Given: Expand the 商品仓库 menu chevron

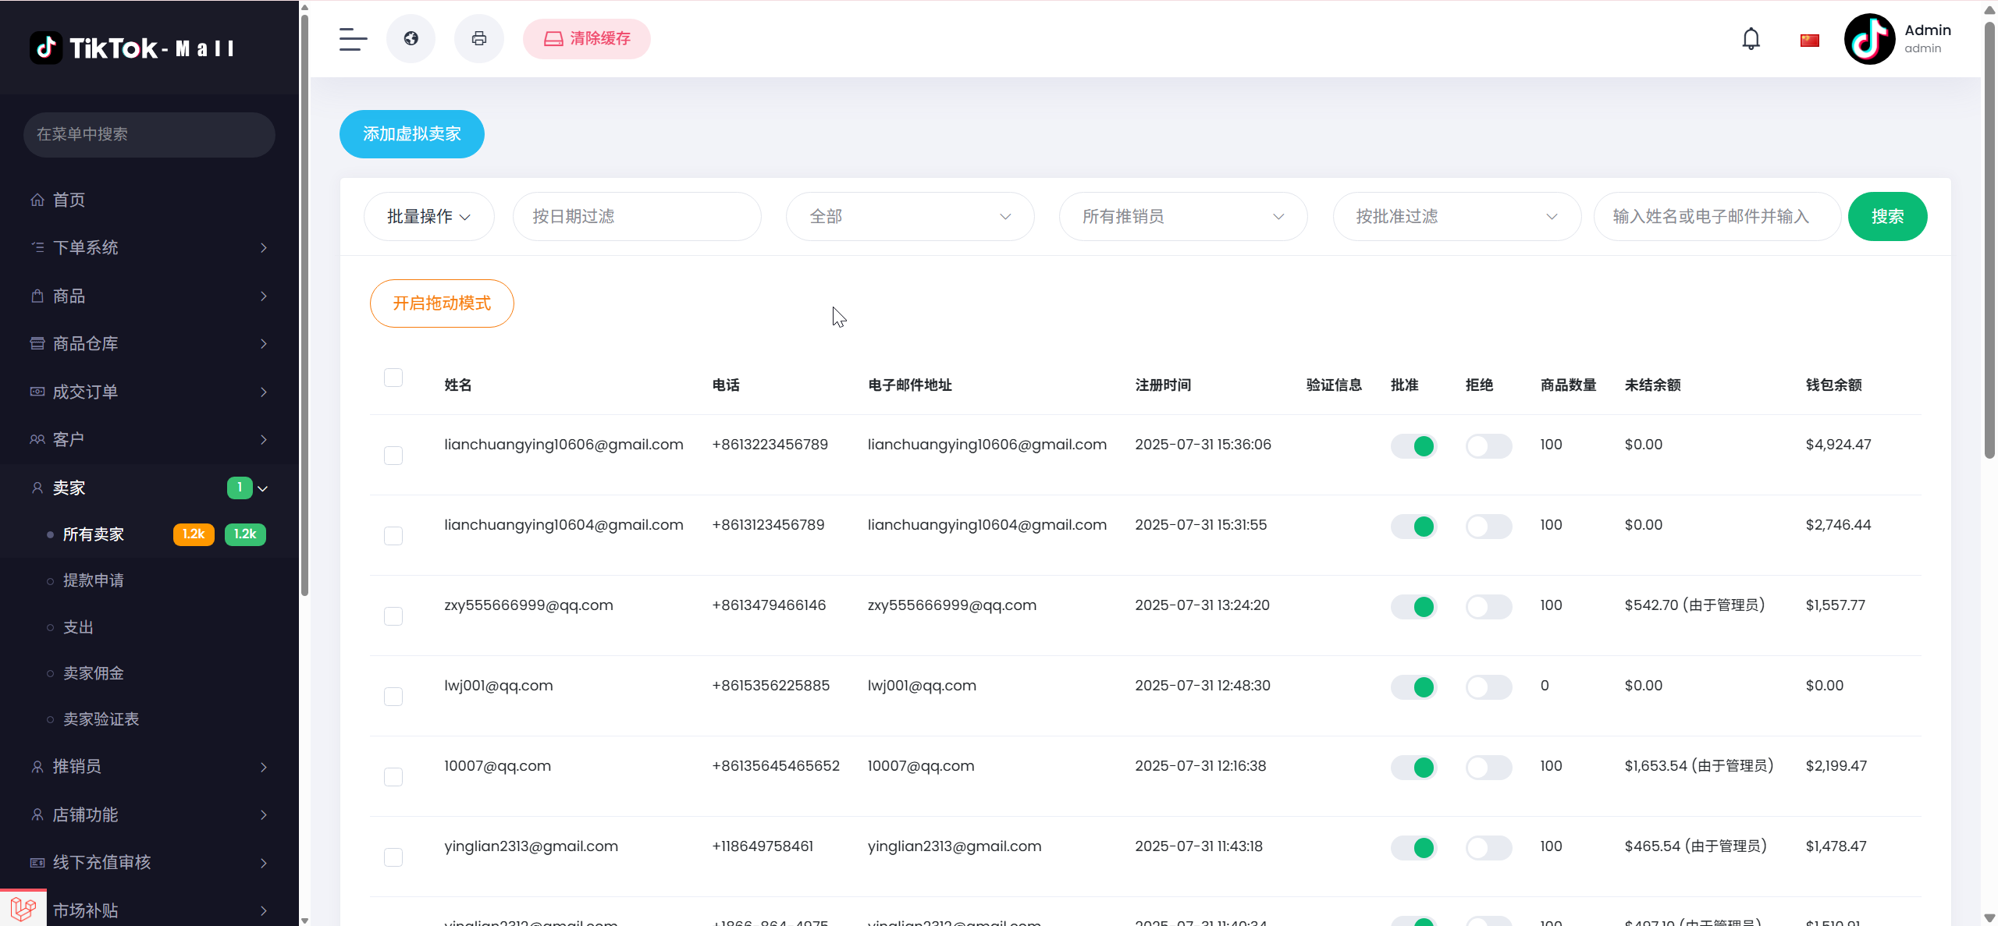Looking at the screenshot, I should [264, 343].
